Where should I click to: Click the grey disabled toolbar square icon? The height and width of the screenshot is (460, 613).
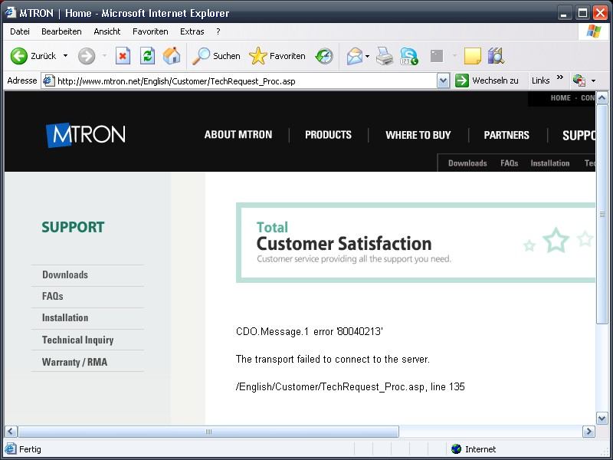click(x=437, y=56)
